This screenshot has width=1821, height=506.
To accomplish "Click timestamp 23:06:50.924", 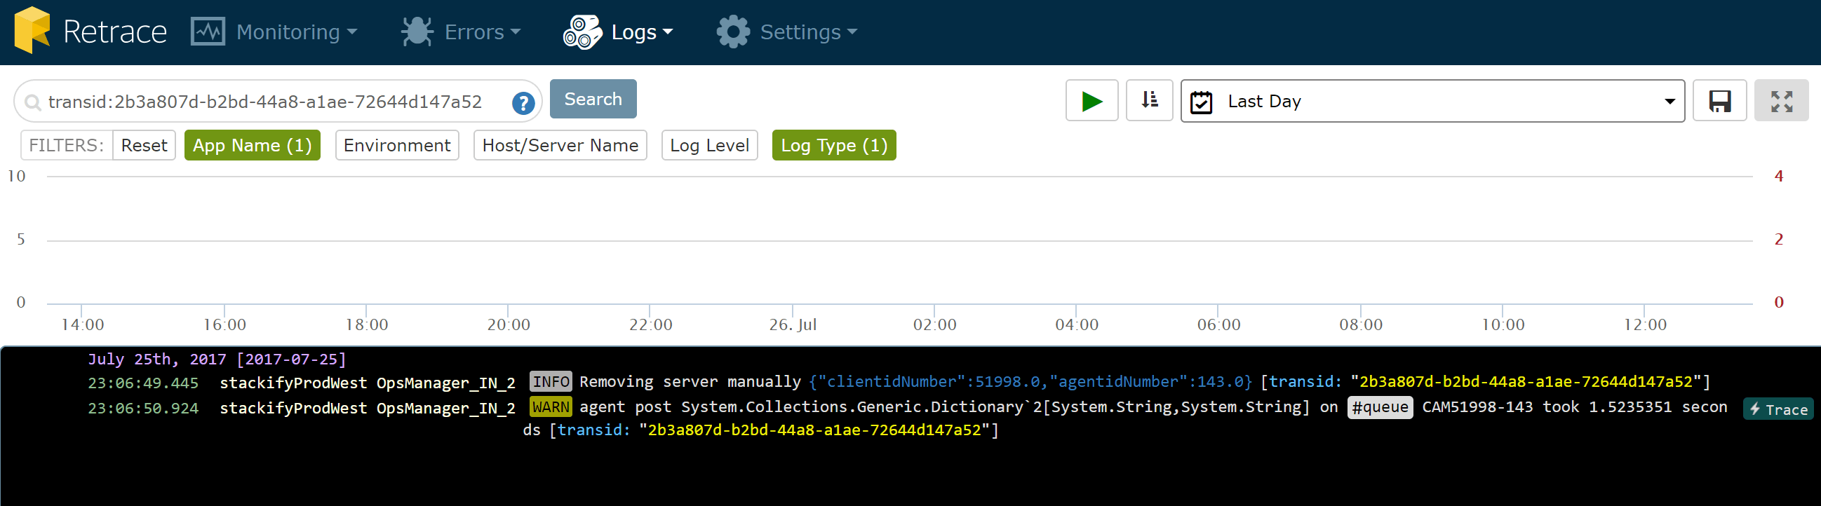I will point(144,409).
